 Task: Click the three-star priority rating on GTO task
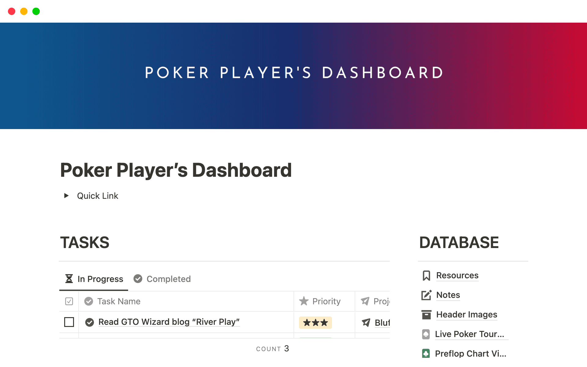(315, 323)
